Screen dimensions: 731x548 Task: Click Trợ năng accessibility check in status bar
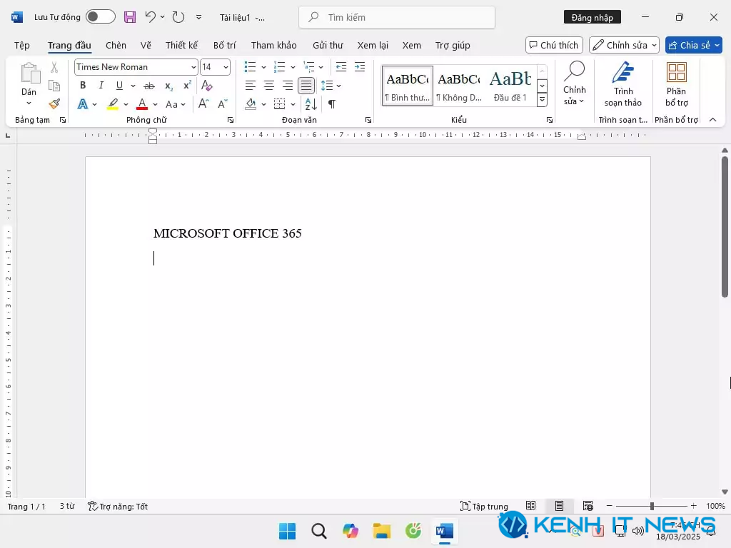pos(118,507)
